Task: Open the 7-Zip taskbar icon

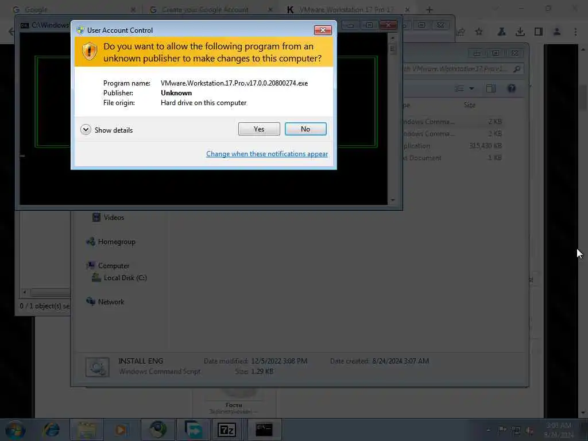Action: [x=227, y=430]
